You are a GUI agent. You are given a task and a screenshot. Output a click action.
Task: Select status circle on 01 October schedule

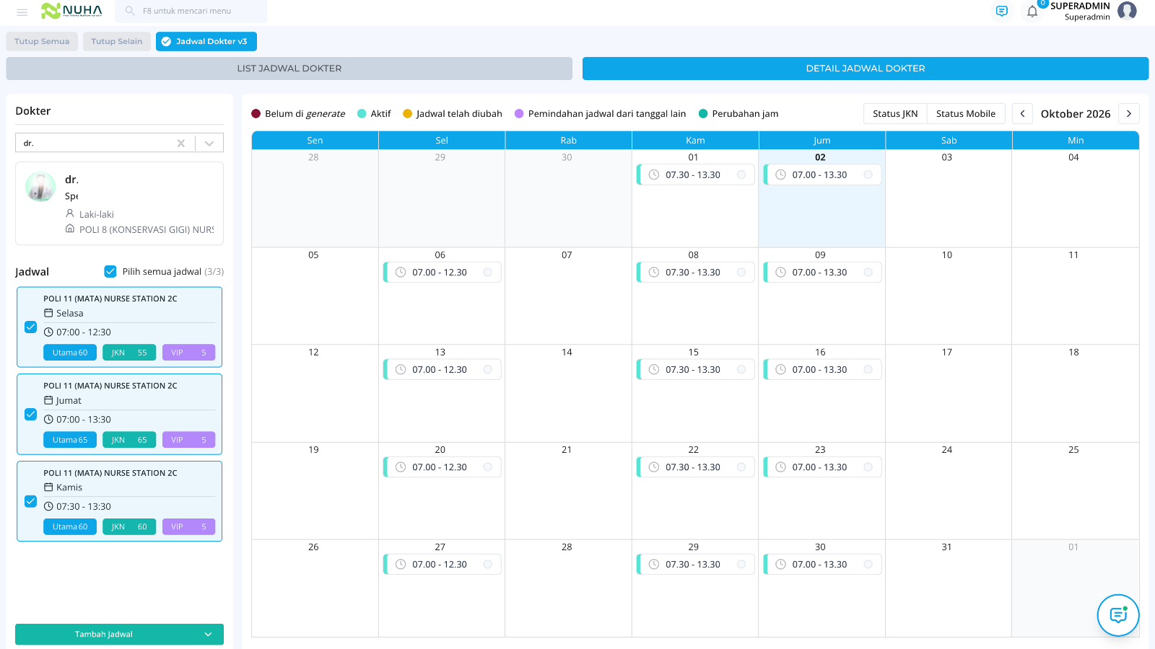741,175
